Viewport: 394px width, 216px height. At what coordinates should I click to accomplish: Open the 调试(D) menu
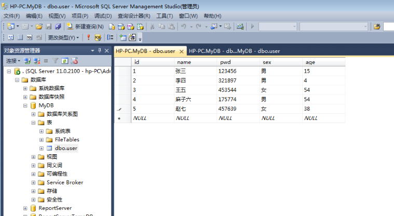[103, 16]
